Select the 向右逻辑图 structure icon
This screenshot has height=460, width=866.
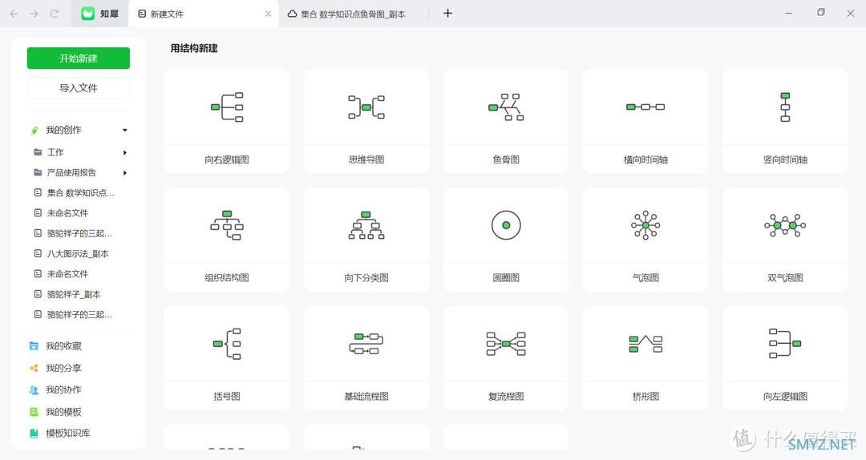coord(227,107)
